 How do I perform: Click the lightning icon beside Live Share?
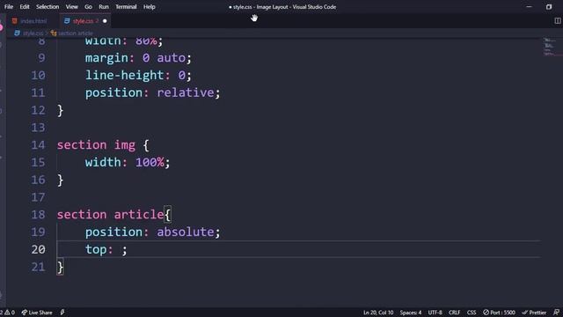(x=62, y=313)
